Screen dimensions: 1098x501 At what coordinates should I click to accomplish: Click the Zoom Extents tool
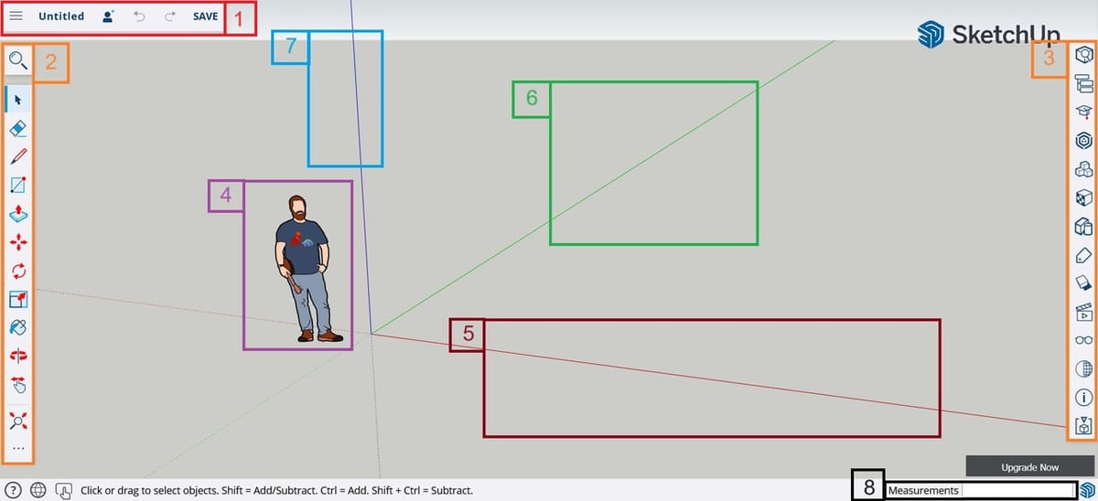(x=17, y=420)
